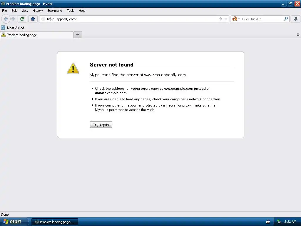Screen dimensions: 301x226
Task: Click the 2:22 AM system clock
Action: point(290,222)
